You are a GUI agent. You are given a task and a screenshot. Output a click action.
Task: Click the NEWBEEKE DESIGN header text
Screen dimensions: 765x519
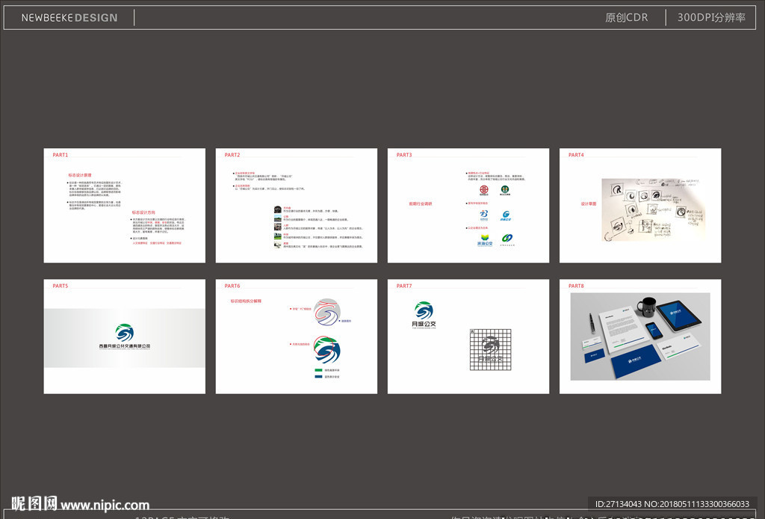69,18
